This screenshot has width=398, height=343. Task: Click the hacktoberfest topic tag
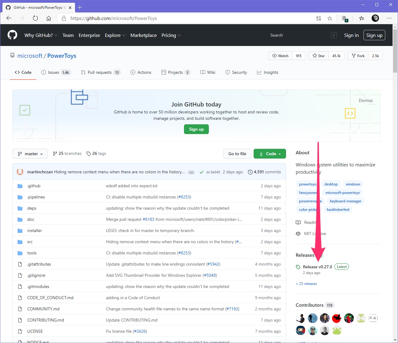point(338,209)
